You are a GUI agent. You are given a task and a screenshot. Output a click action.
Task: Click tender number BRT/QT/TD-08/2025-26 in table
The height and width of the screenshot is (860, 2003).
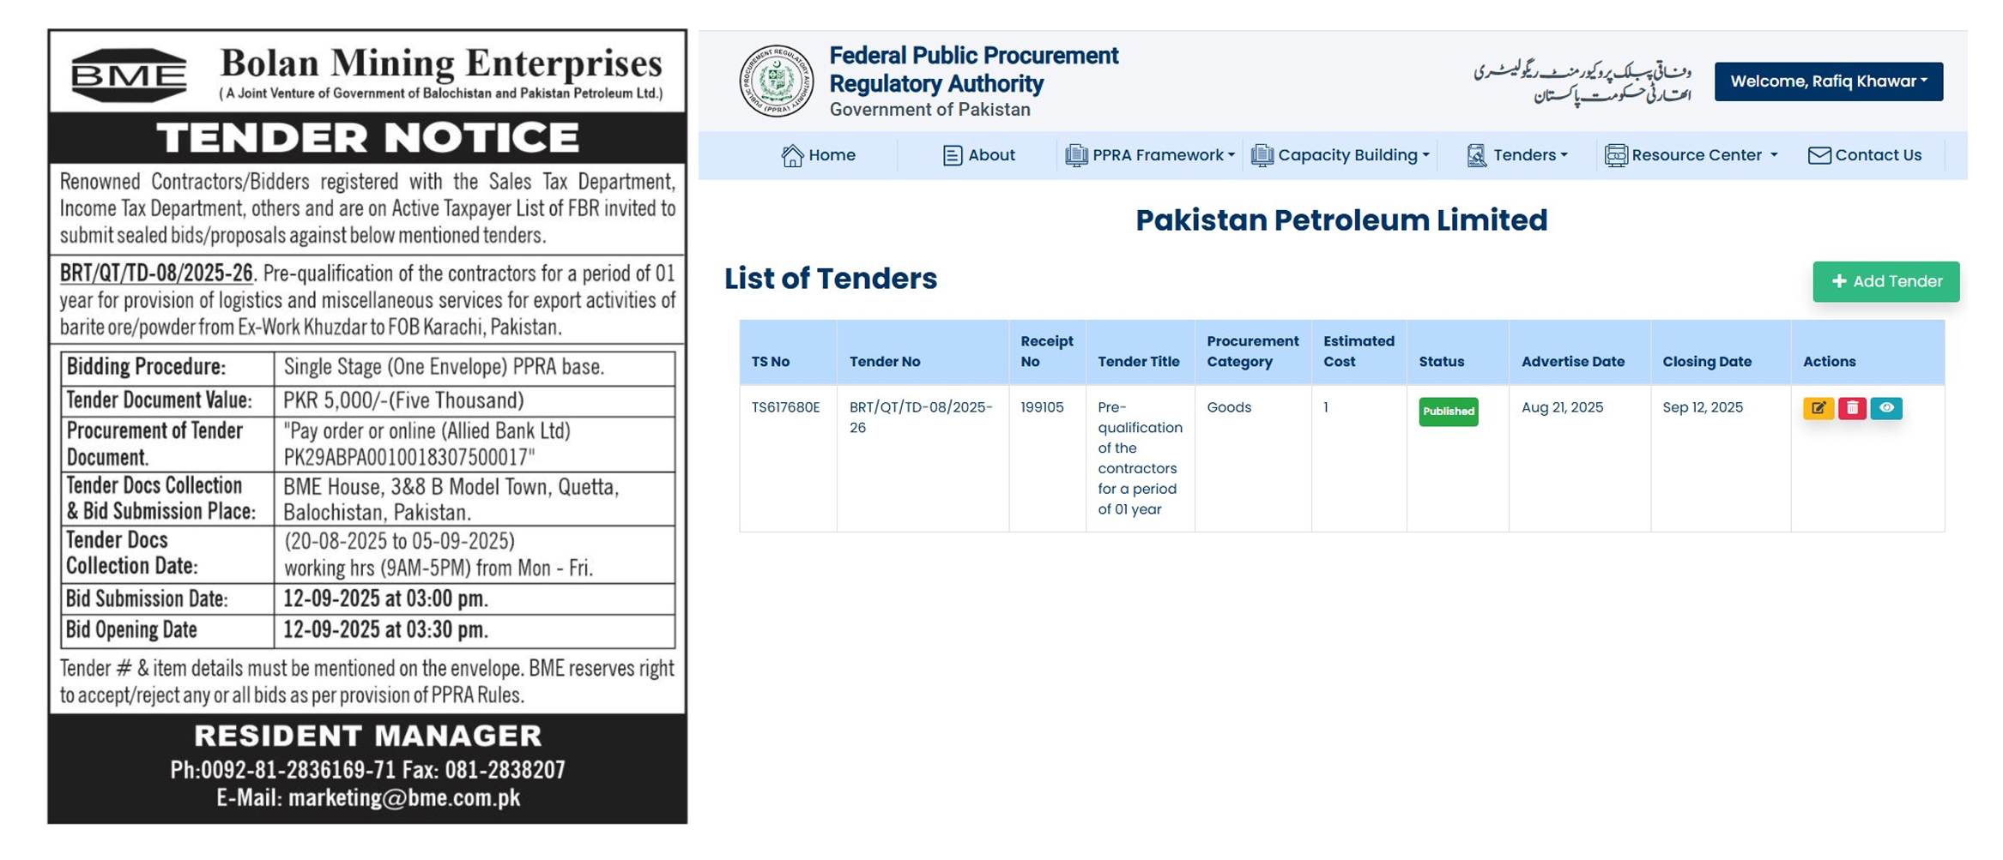pyautogui.click(x=920, y=417)
